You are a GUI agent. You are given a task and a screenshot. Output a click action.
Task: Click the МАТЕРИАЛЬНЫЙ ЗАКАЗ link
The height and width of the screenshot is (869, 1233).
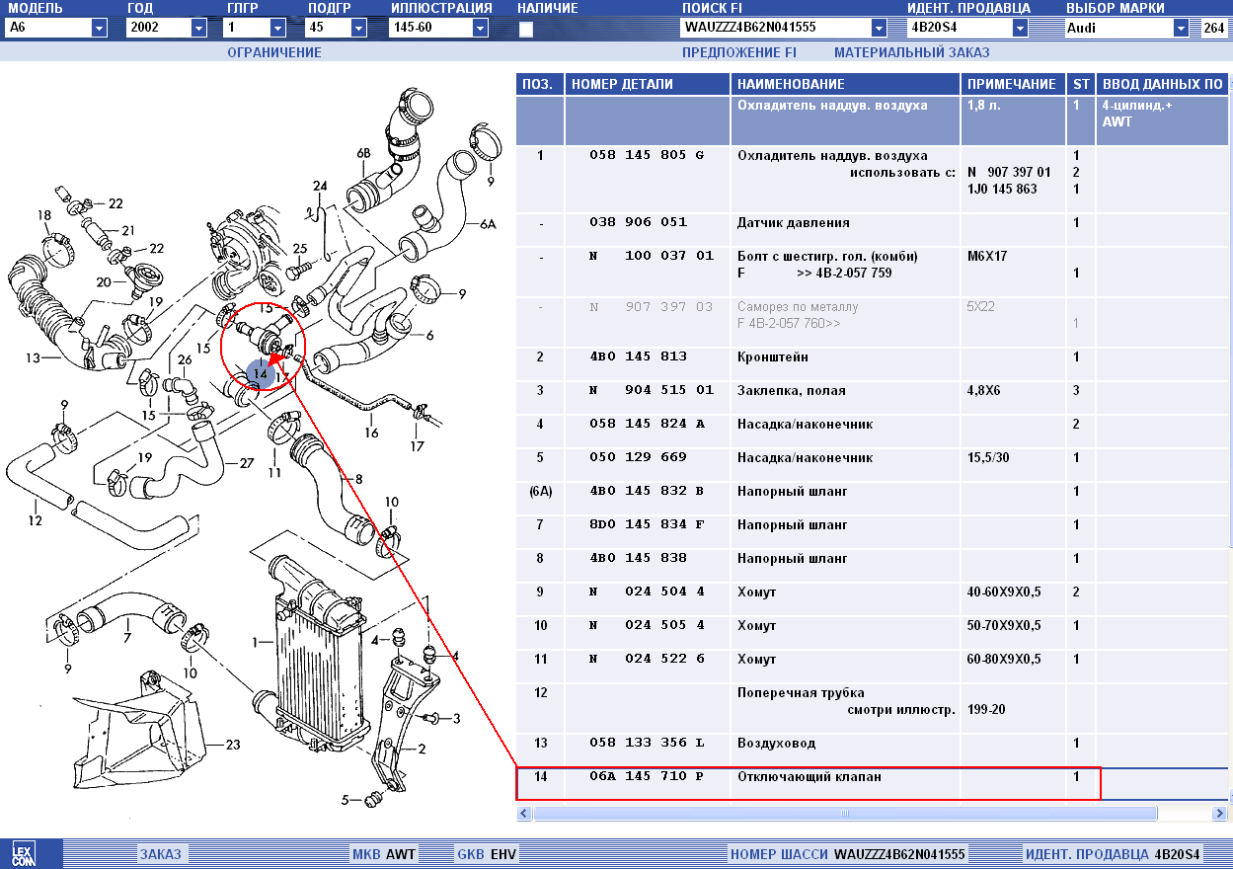[x=911, y=52]
